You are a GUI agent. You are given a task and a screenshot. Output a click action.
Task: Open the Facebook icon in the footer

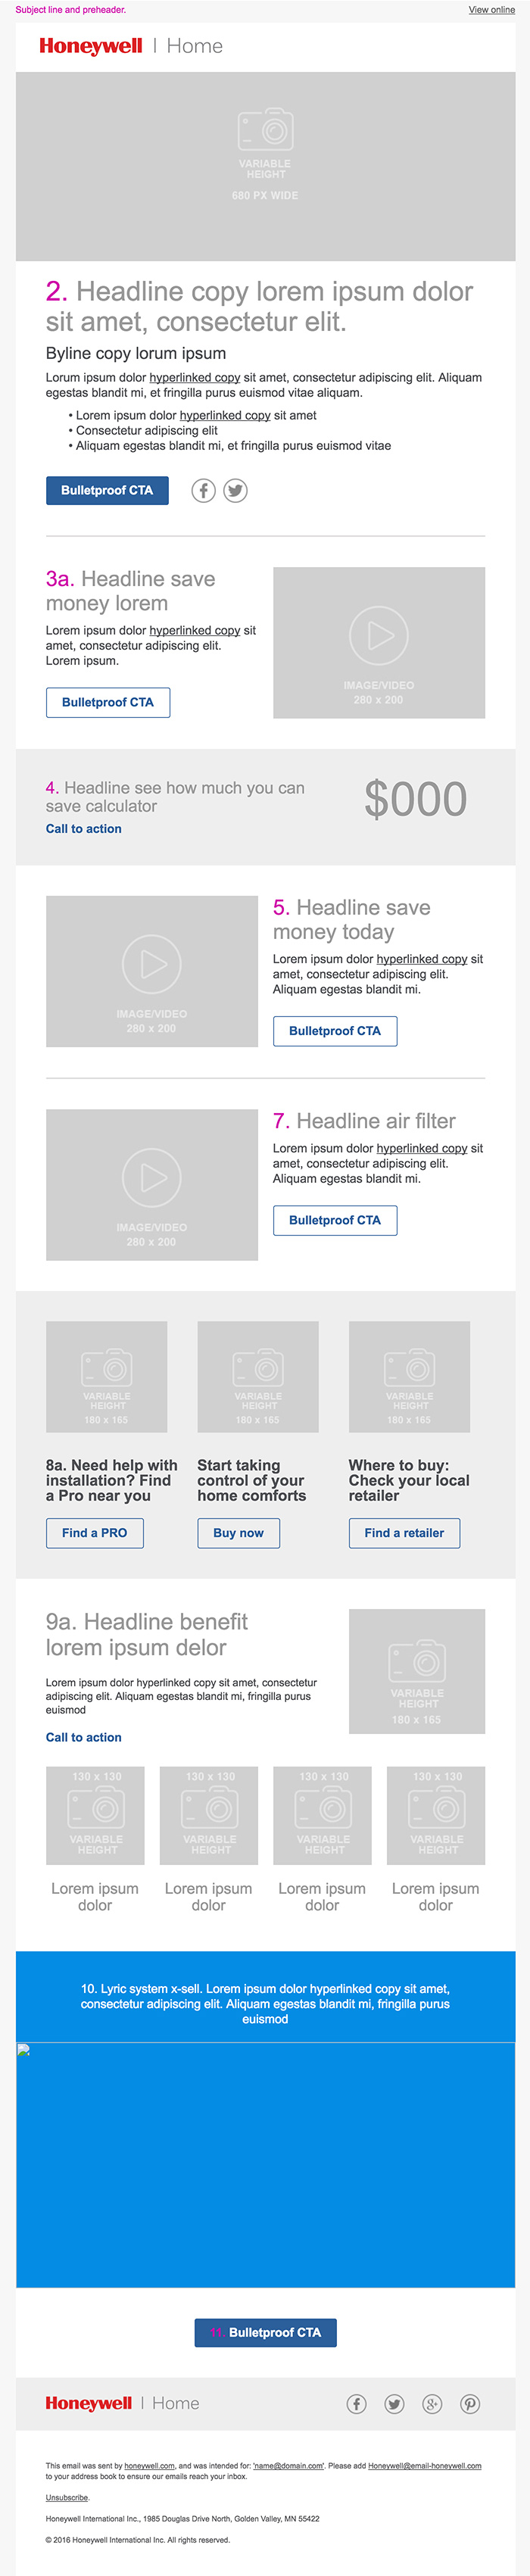click(356, 2403)
